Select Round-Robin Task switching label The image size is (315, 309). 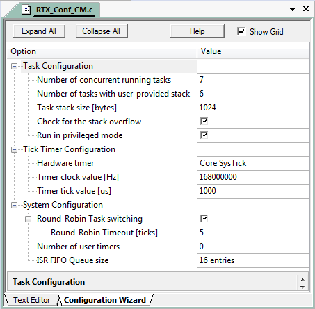90,219
